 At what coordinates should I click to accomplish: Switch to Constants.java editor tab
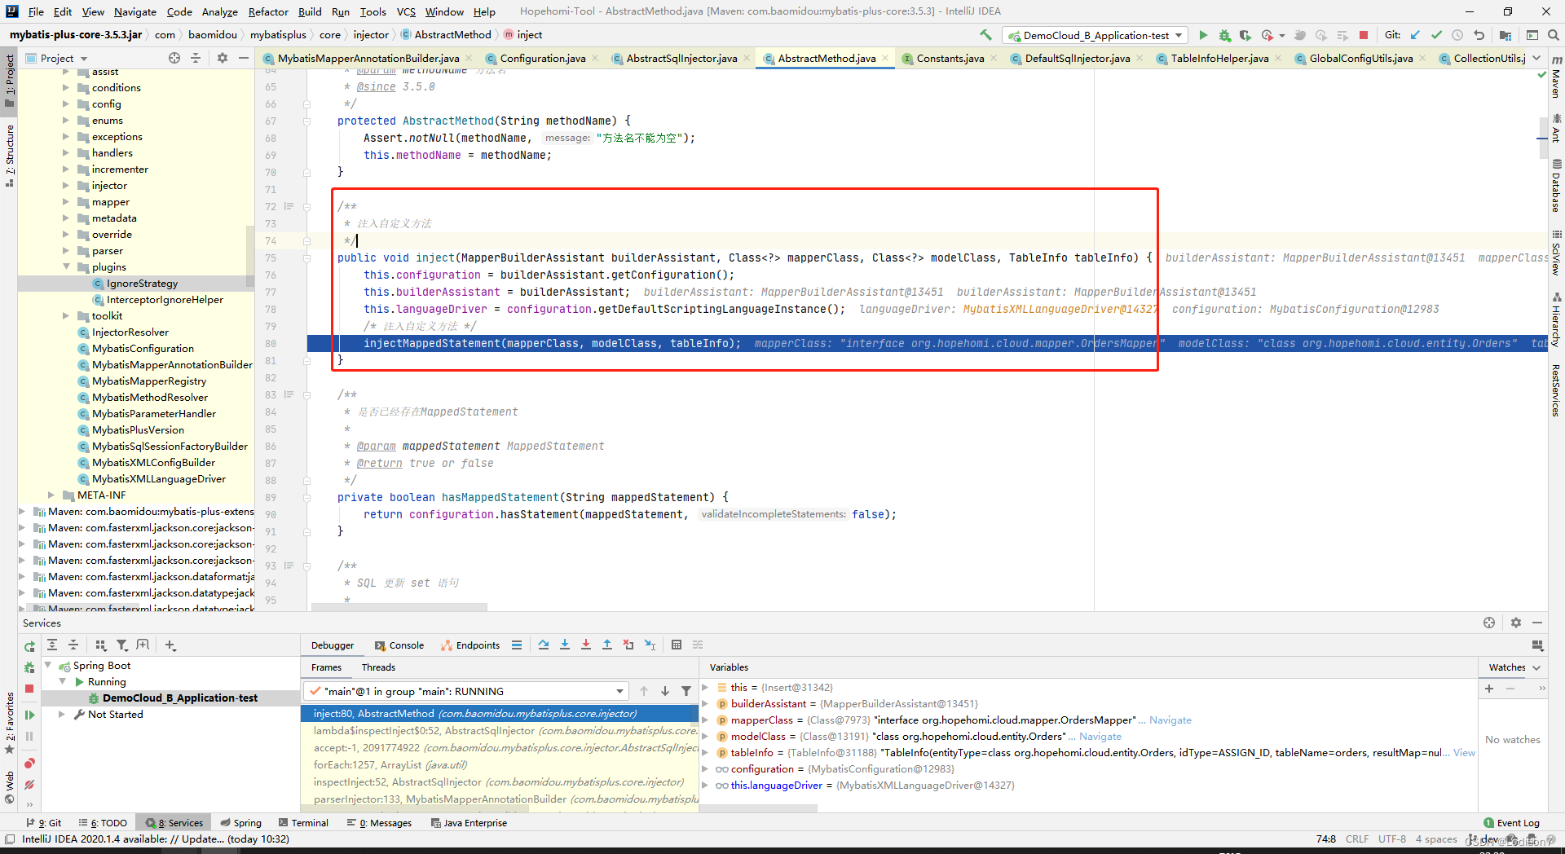(950, 58)
